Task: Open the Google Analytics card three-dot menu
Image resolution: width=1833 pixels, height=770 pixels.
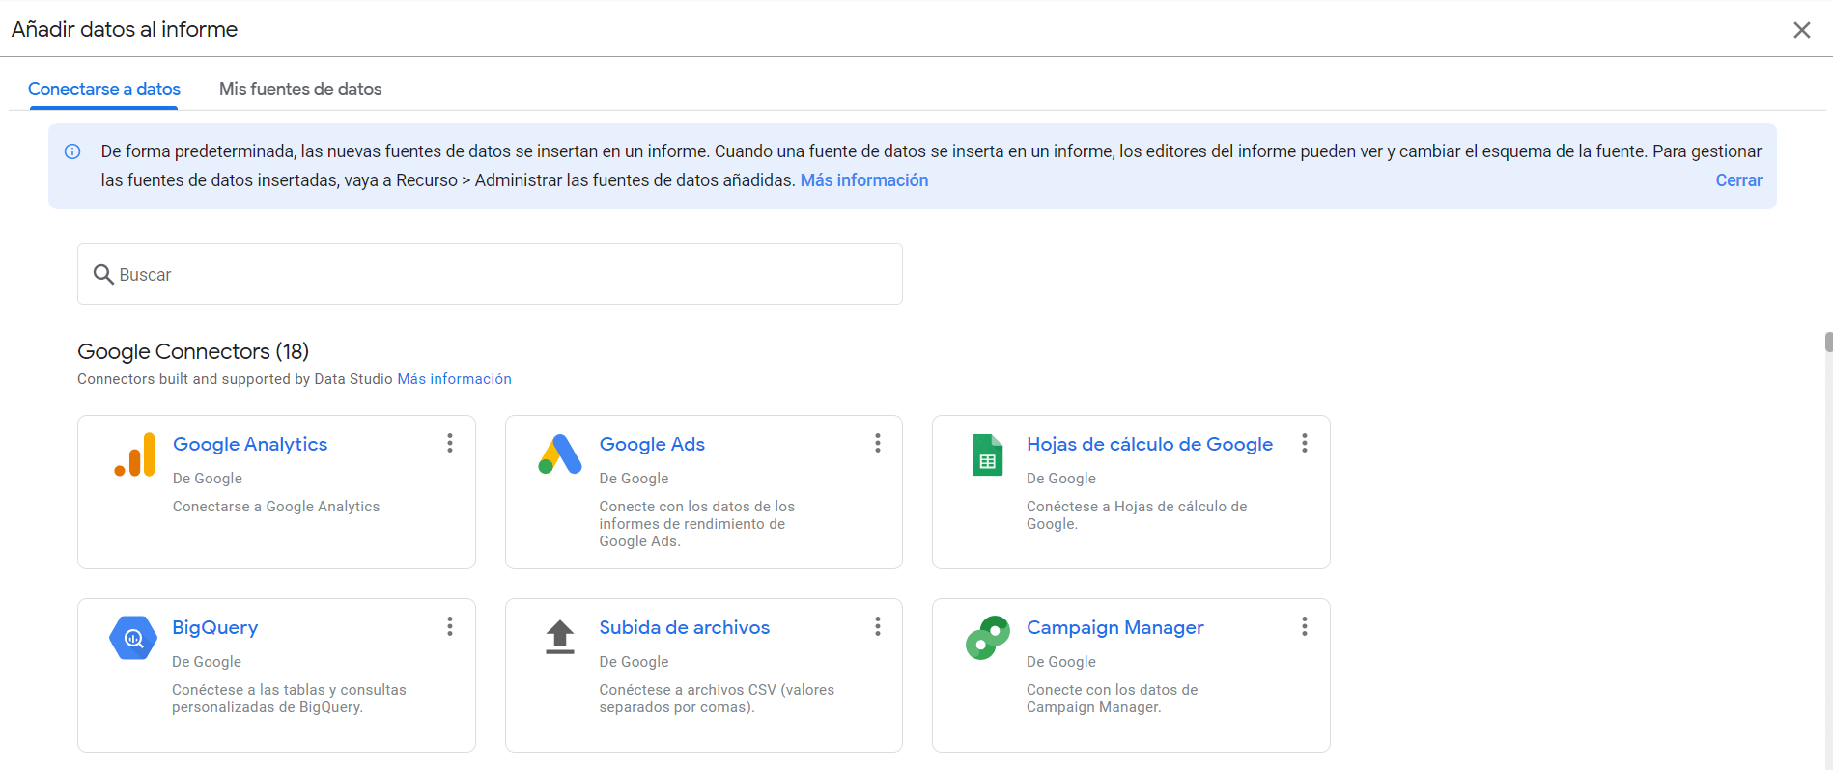Action: tap(450, 443)
